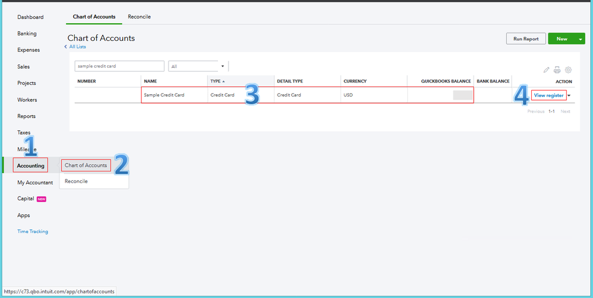Click the USD currency cell
Image resolution: width=593 pixels, height=298 pixels.
pyautogui.click(x=348, y=95)
